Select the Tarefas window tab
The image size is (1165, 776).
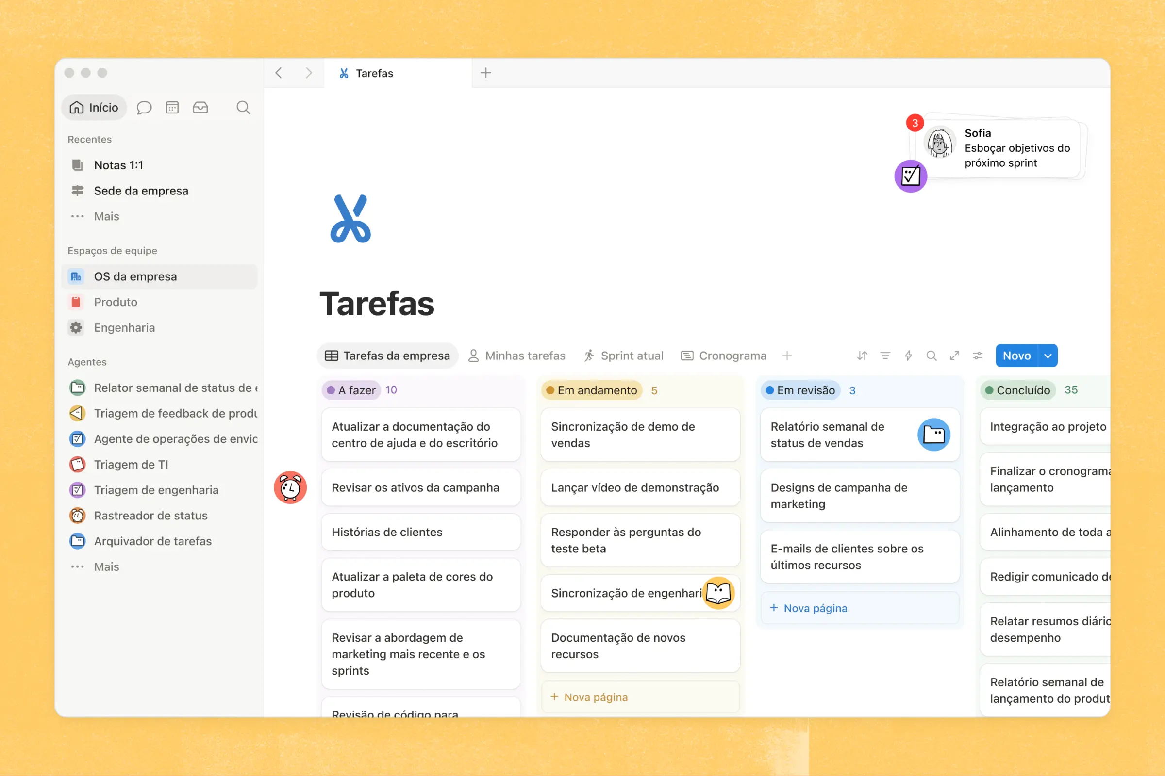tap(398, 73)
